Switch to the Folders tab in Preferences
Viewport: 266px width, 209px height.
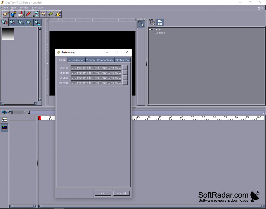[62, 60]
